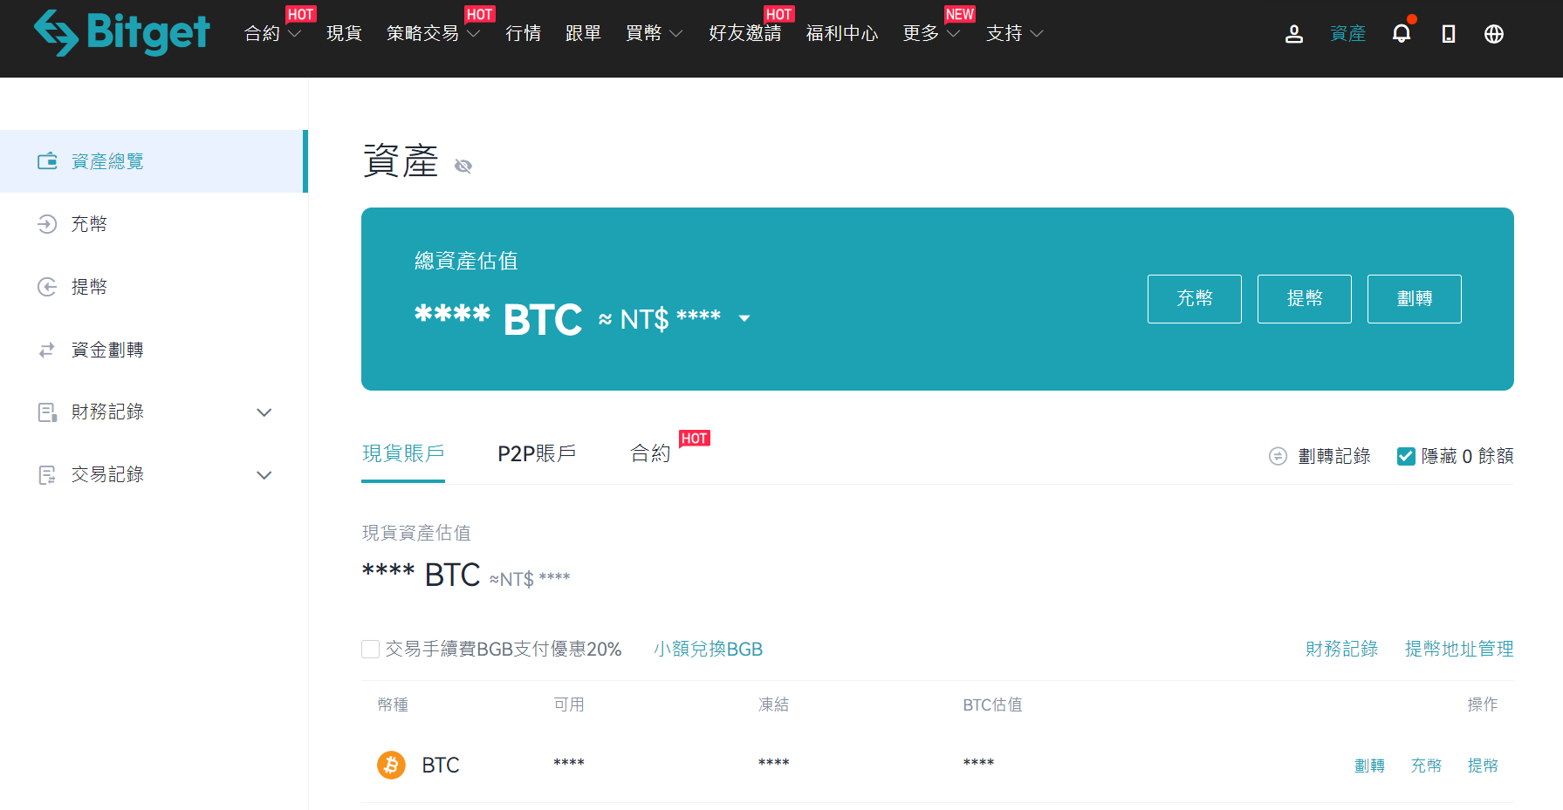
Task: Open the notifications bell
Action: 1402,33
